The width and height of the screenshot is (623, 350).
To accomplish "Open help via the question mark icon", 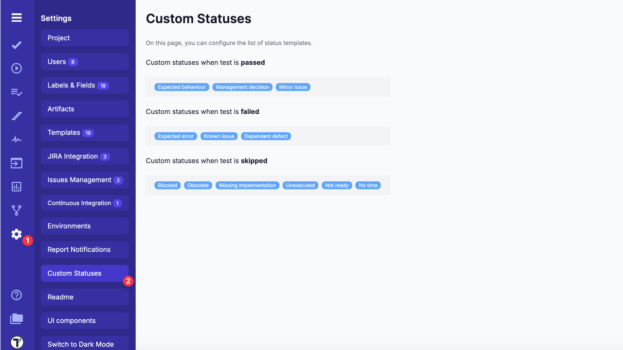I will click(17, 295).
